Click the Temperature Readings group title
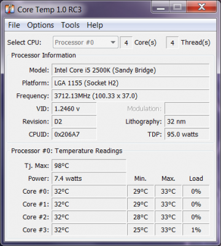Image resolution: width=221 pixels, height=246 pixels. 67,151
